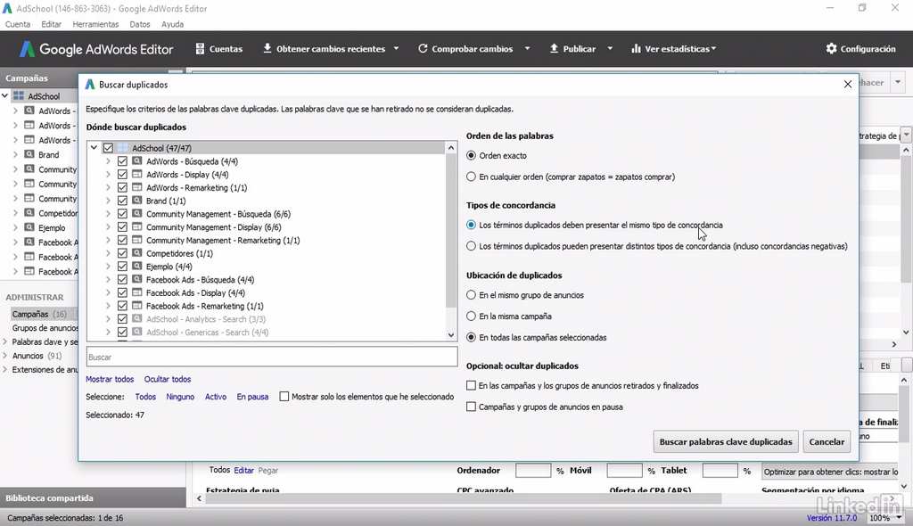Click Community Management - Display campaign icon

pos(136,226)
